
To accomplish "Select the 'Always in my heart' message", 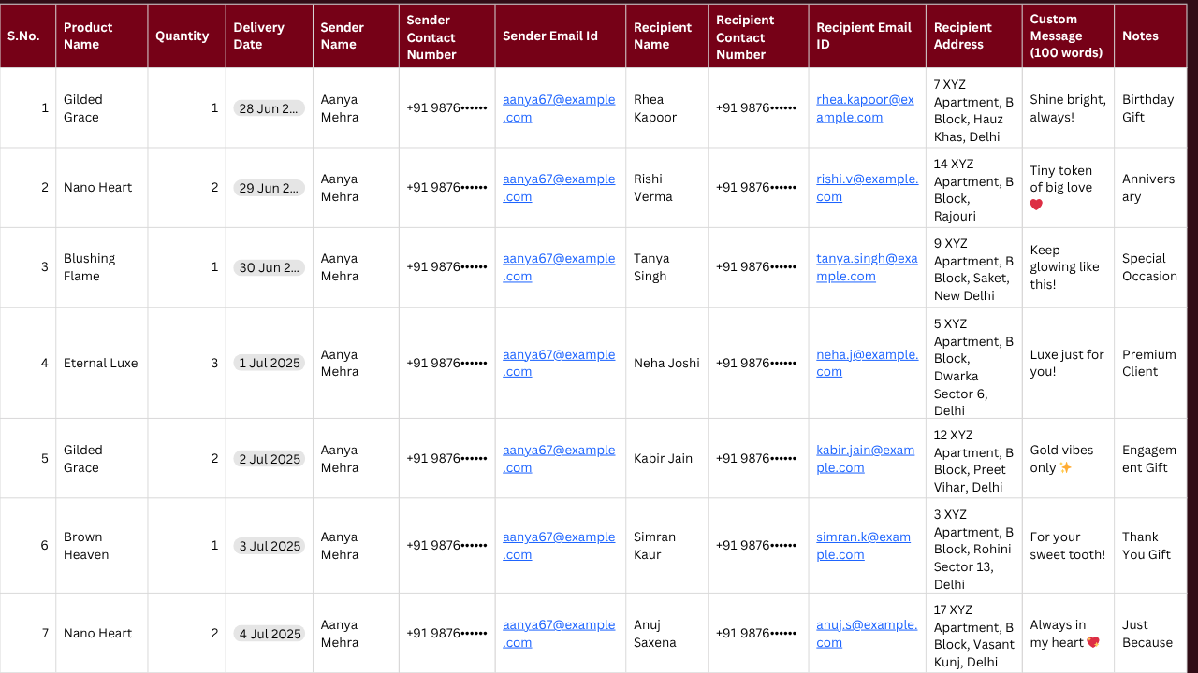I will pos(1068,633).
